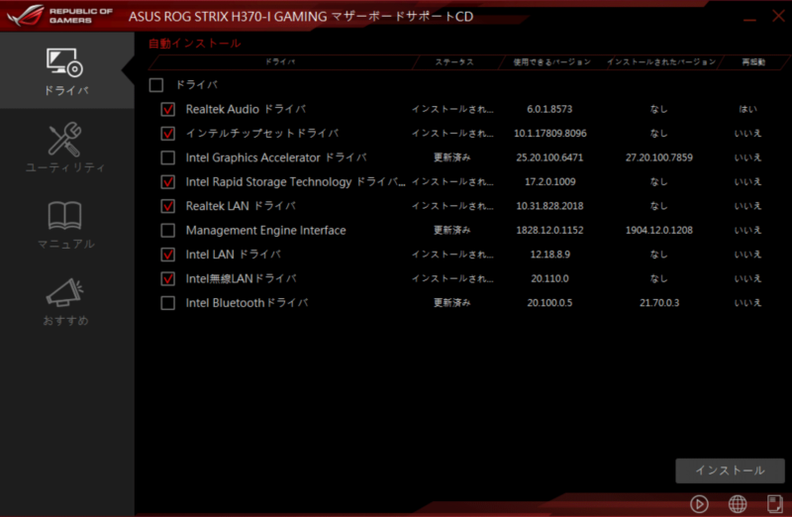Uncheck インテルチップセットドライバ checkbox
The width and height of the screenshot is (792, 517).
click(167, 134)
